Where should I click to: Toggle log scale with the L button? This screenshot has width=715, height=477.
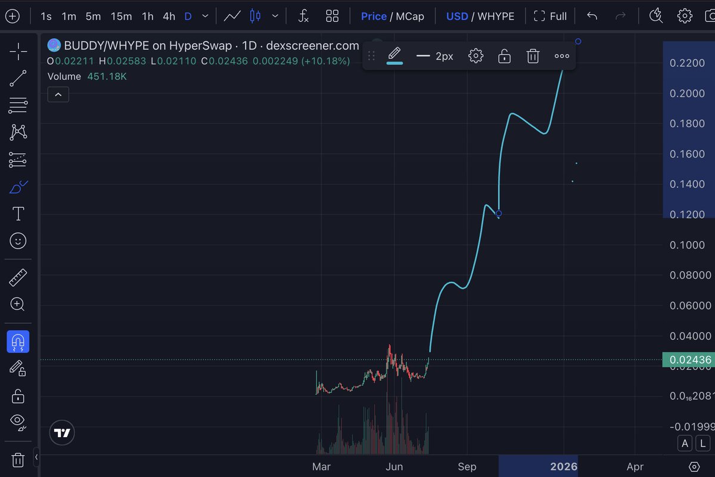(704, 443)
